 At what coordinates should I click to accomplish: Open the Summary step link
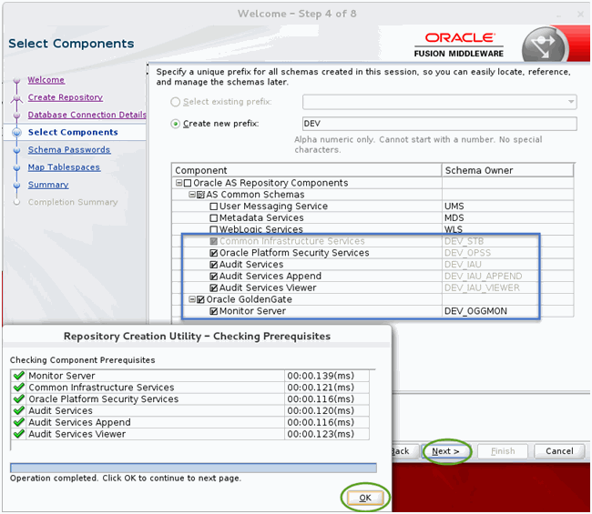point(48,185)
